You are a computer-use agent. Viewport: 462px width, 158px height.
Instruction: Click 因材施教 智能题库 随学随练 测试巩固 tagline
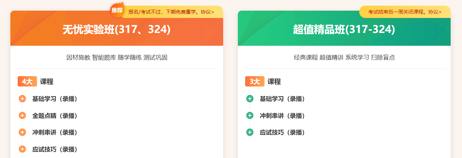click(117, 58)
